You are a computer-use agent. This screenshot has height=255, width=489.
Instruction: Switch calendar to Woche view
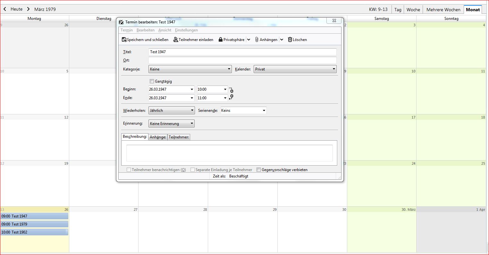(413, 10)
